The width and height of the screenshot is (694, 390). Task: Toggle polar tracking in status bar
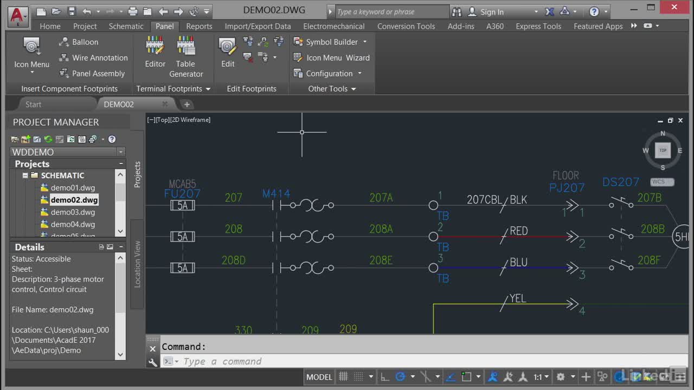click(x=401, y=376)
